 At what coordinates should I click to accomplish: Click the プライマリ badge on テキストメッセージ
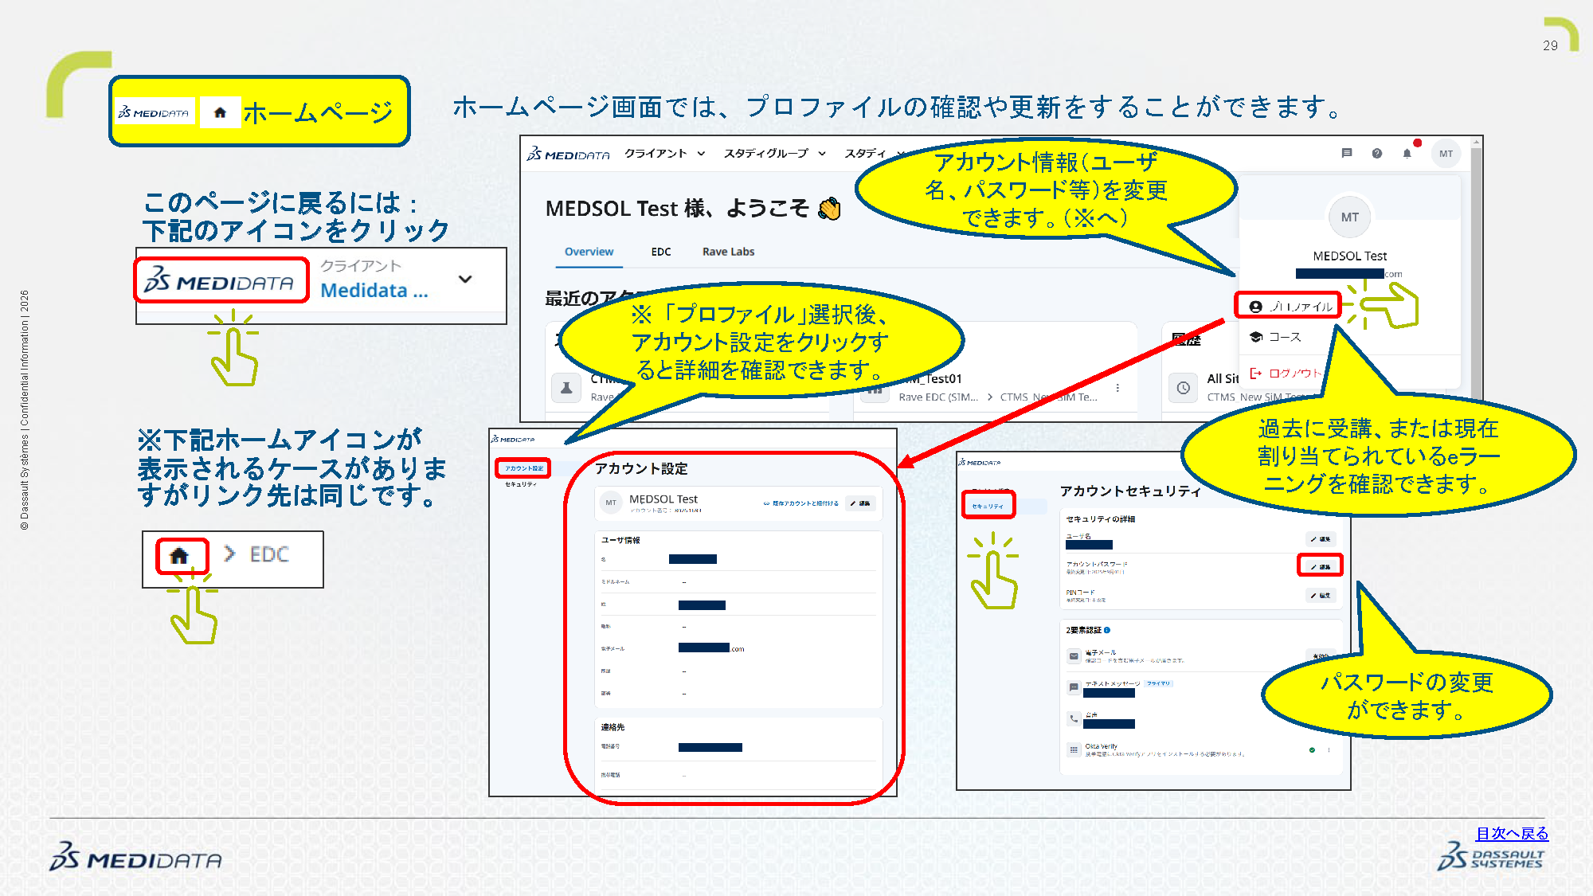1159,683
